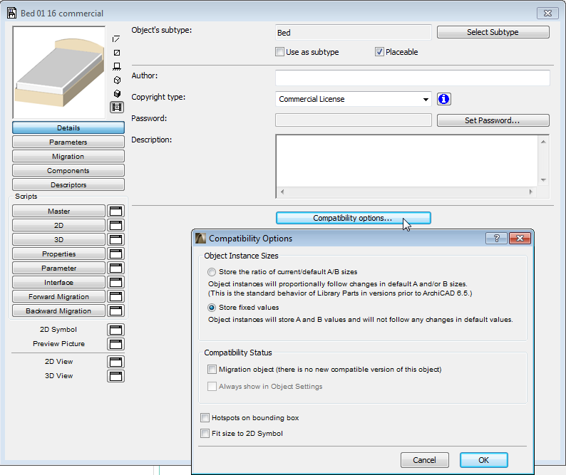Open the Copyright type dropdown

tap(353, 99)
